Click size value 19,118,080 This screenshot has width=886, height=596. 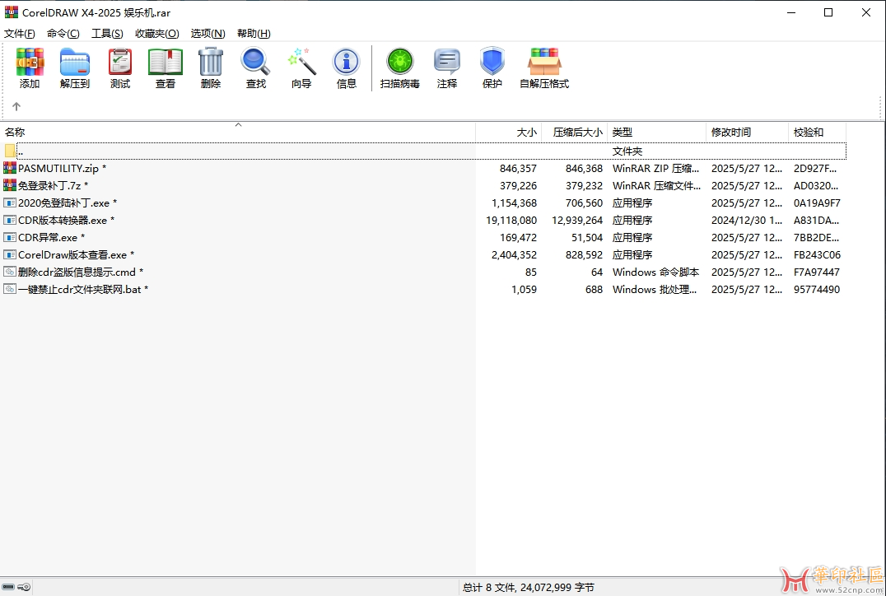click(511, 221)
